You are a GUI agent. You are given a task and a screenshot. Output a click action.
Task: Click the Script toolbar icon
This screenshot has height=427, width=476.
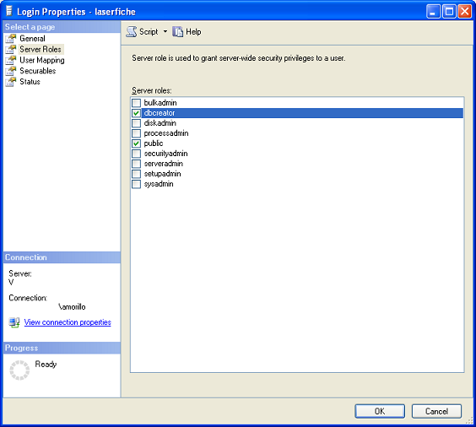(132, 32)
